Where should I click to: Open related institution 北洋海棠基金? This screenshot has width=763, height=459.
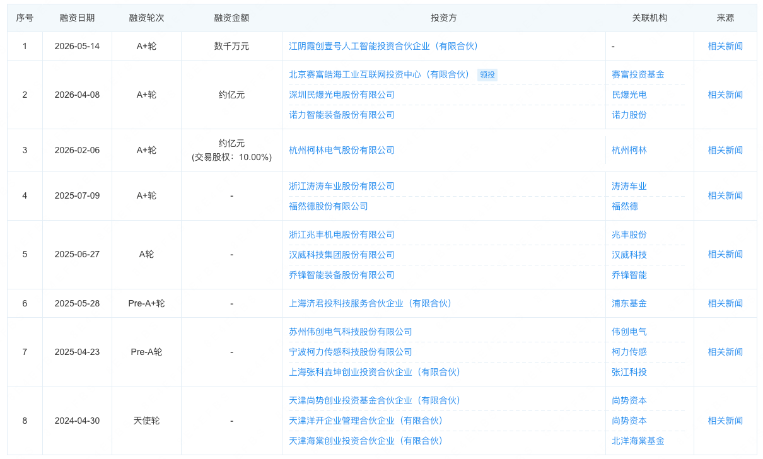point(638,441)
